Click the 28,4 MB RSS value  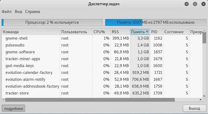[121, 73]
